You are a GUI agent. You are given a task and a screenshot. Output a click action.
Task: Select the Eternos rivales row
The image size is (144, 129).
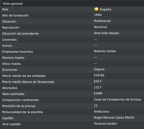(73, 58)
